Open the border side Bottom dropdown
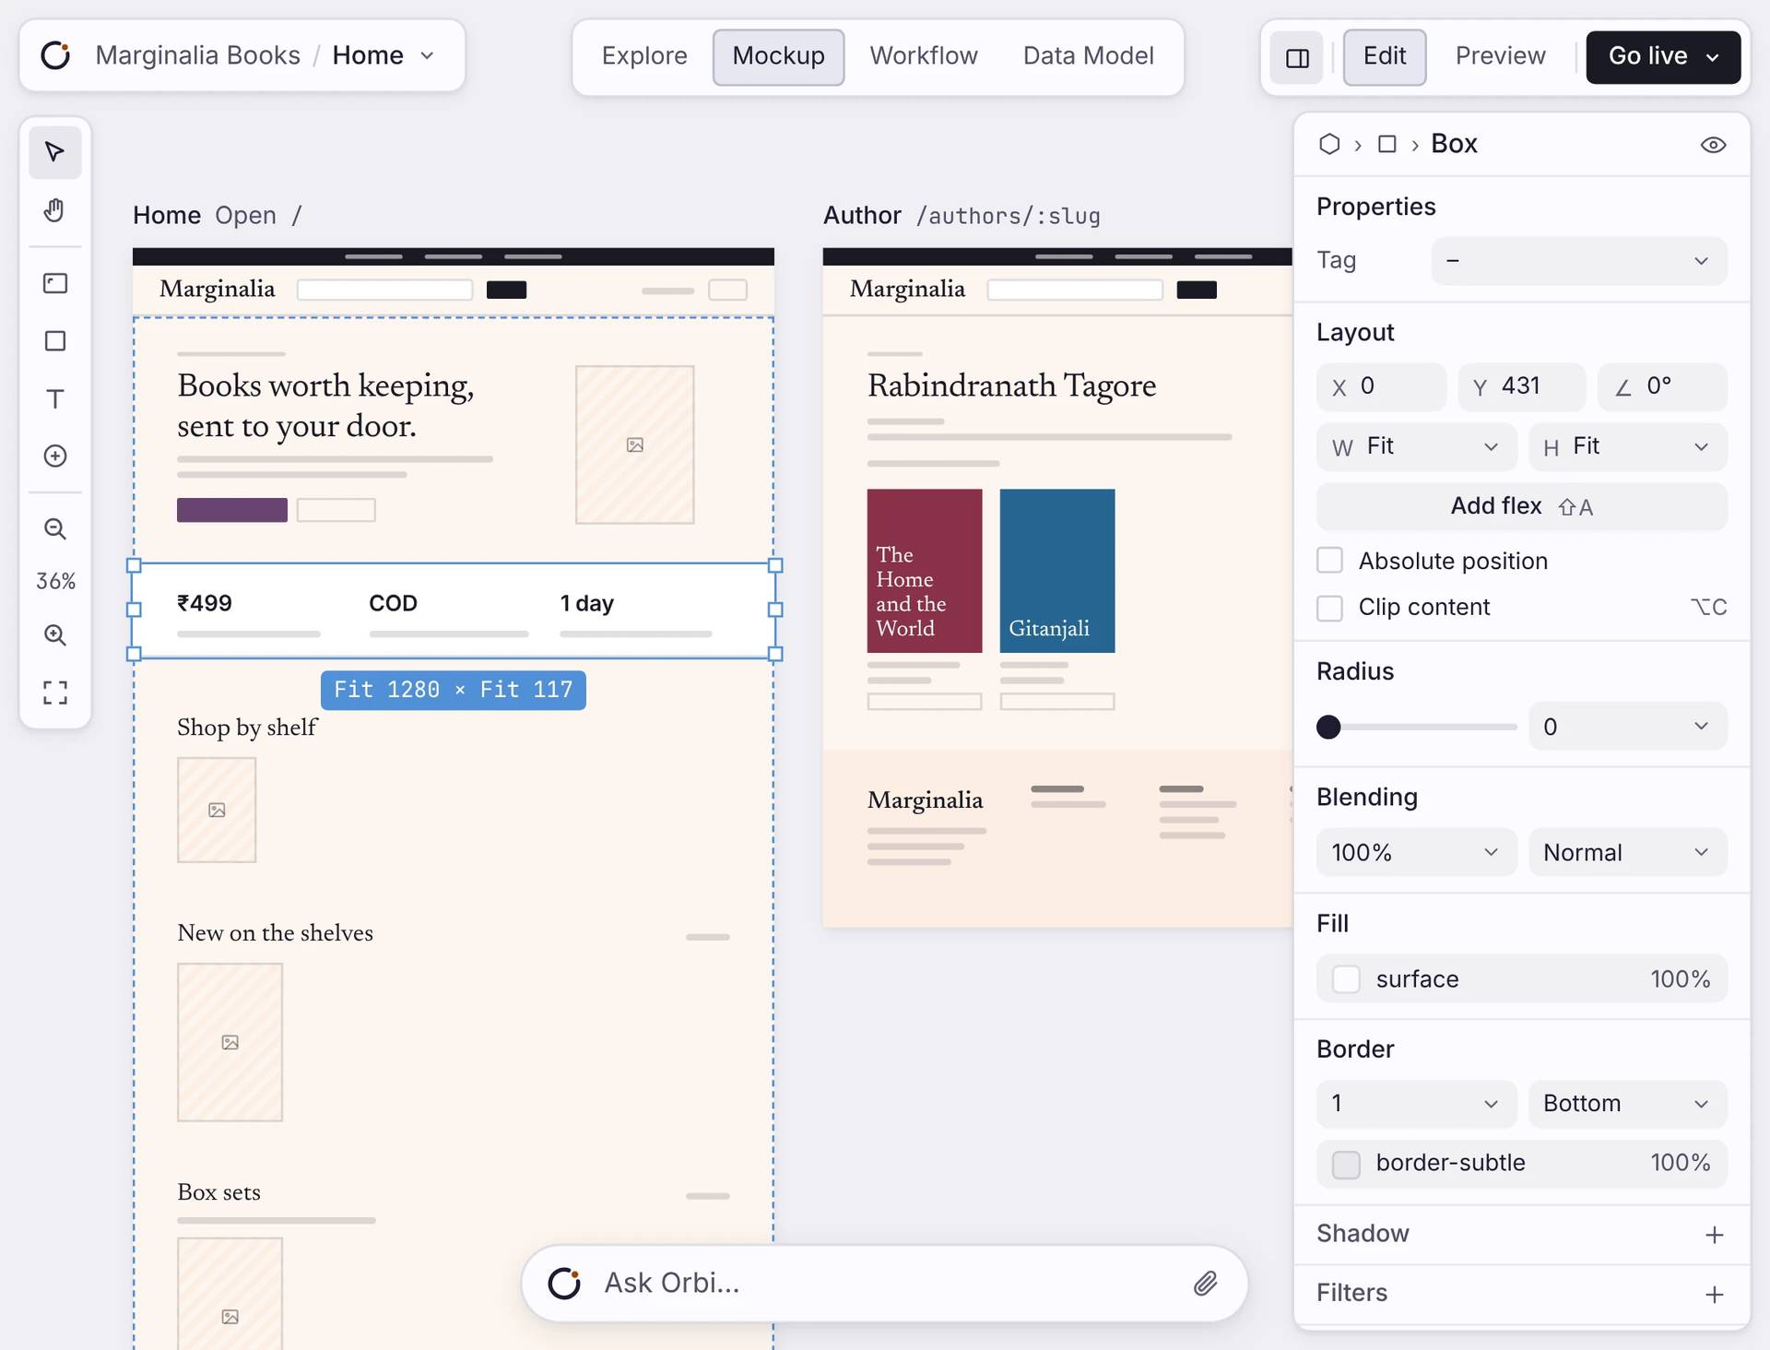This screenshot has height=1350, width=1770. [x=1628, y=1104]
